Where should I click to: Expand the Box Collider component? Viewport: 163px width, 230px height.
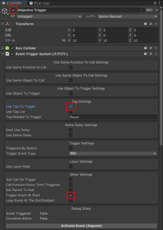[x=3, y=48]
